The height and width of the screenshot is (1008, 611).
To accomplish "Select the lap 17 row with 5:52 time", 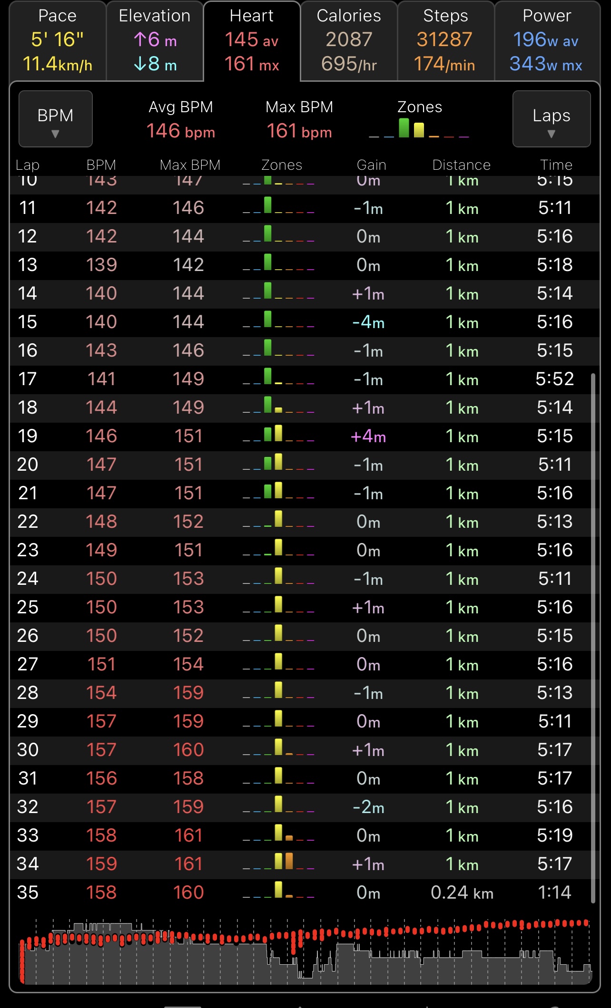I will click(x=305, y=379).
